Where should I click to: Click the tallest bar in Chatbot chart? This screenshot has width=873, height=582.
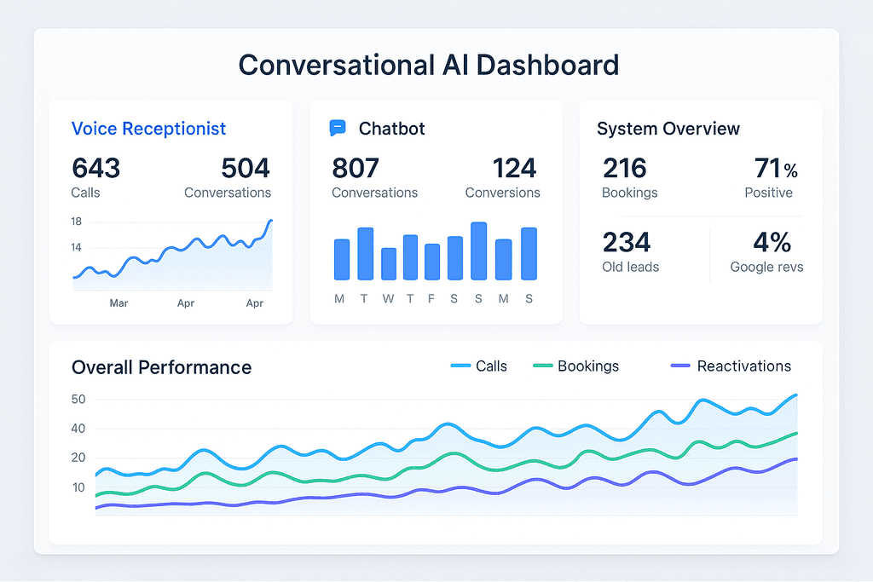tap(479, 251)
